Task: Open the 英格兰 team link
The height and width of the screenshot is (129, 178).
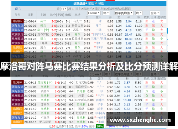Action: point(45,91)
